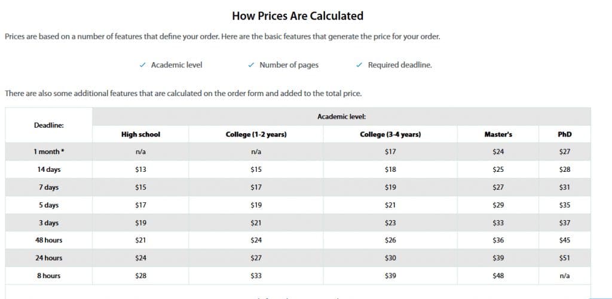Image resolution: width=612 pixels, height=299 pixels.
Task: Click the $17 College 3-4 years 1 month price
Action: click(390, 152)
